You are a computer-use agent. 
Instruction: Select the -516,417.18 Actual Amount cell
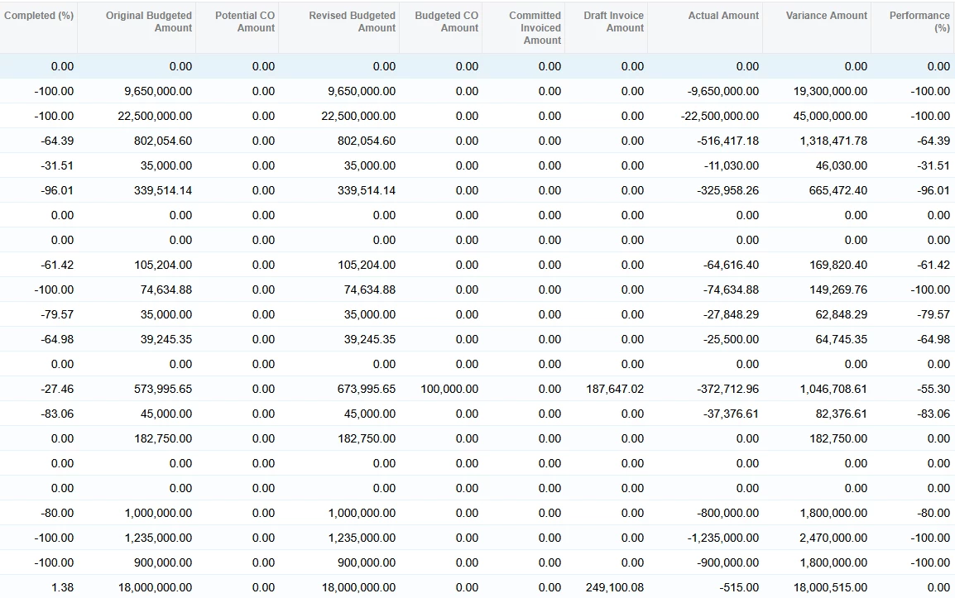point(727,141)
